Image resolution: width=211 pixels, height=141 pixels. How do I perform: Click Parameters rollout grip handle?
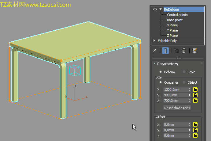201,63
